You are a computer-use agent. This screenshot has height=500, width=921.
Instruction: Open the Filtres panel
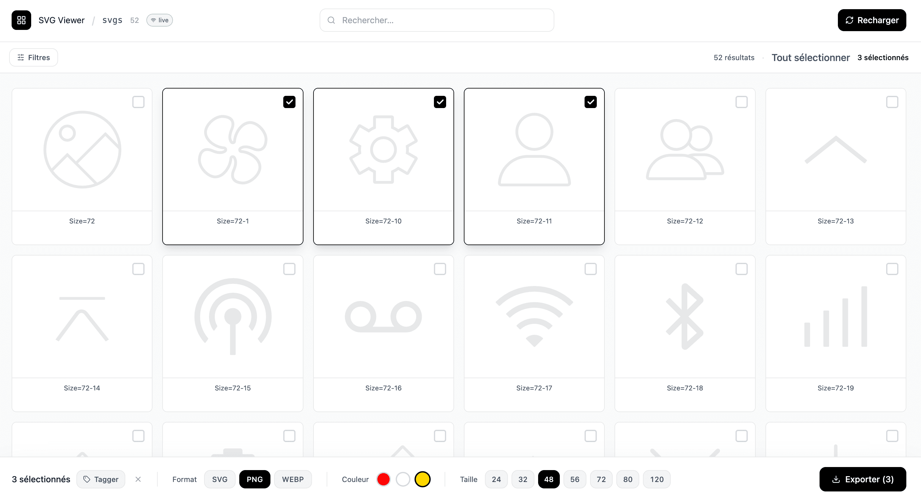tap(34, 57)
